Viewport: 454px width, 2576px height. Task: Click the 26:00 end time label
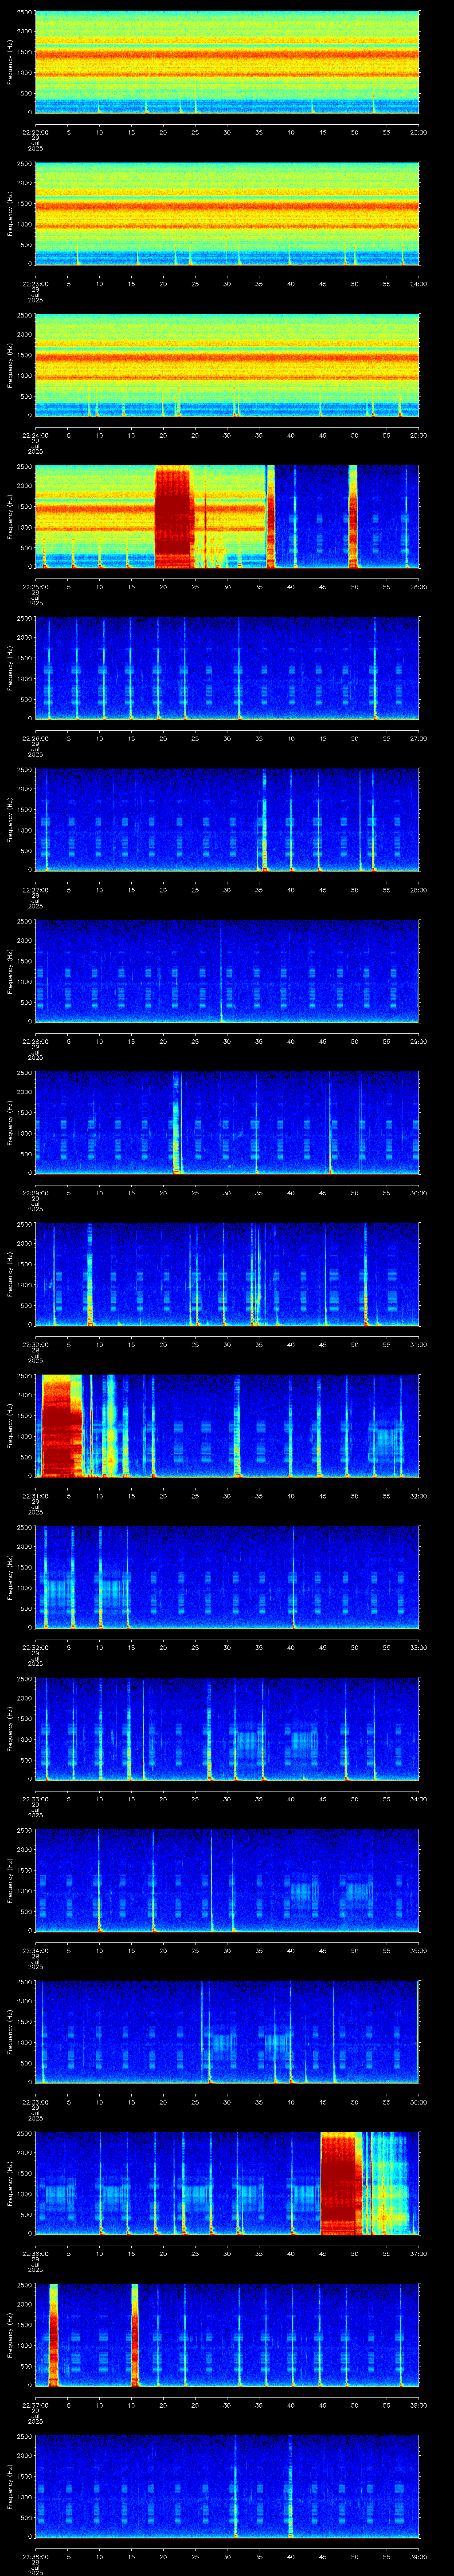418,587
